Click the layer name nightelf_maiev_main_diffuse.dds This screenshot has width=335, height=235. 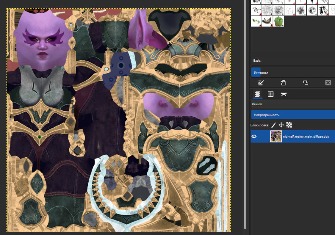tap(306, 136)
